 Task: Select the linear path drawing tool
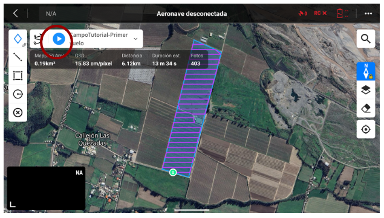click(18, 57)
